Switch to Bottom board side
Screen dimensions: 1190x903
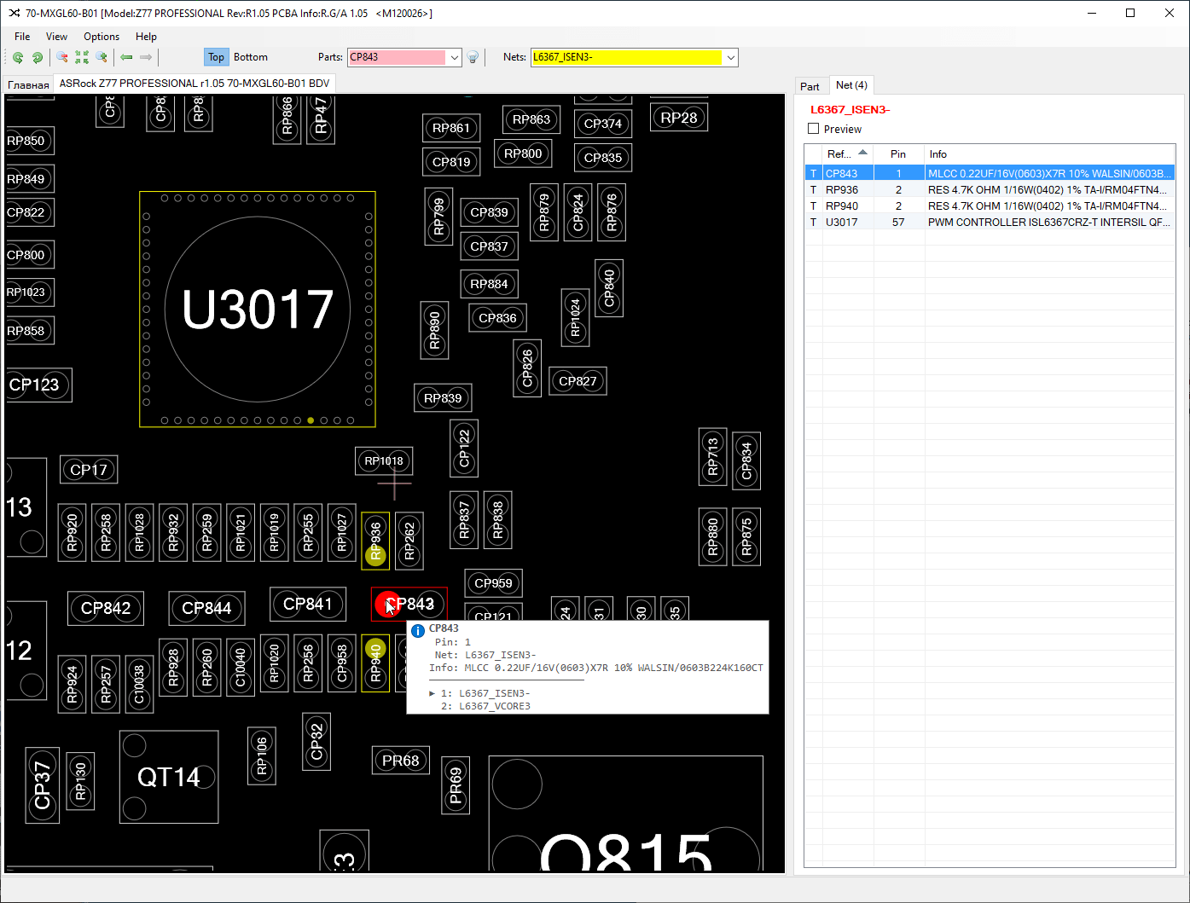coord(251,57)
